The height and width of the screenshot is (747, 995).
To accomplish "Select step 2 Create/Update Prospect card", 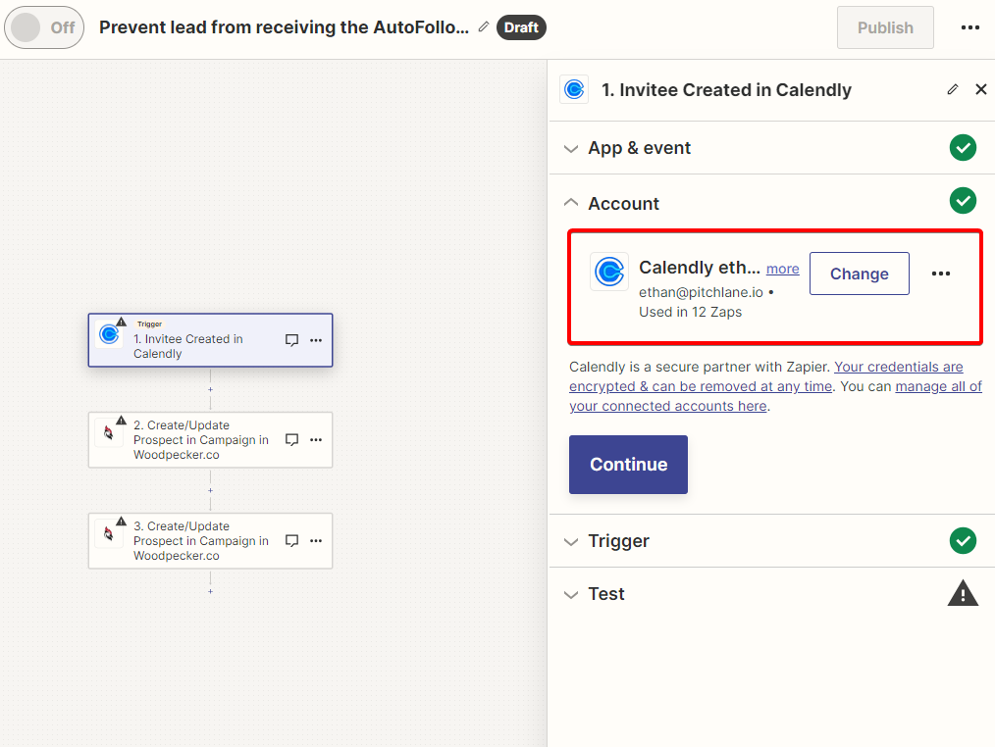I will point(210,440).
